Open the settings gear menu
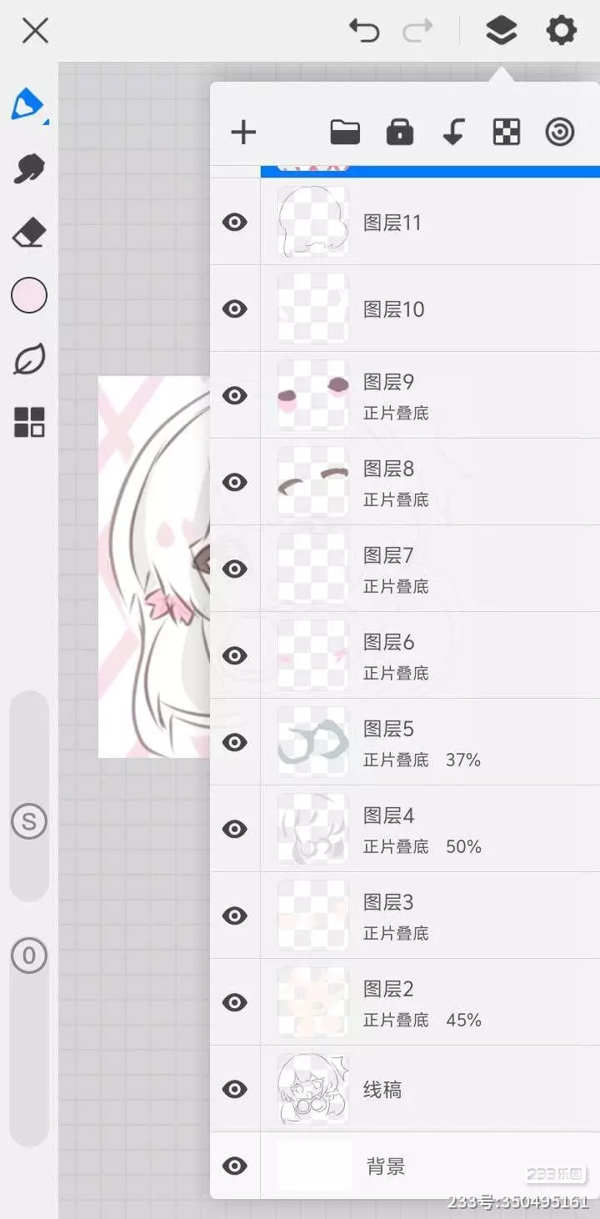The height and width of the screenshot is (1219, 600). [561, 32]
